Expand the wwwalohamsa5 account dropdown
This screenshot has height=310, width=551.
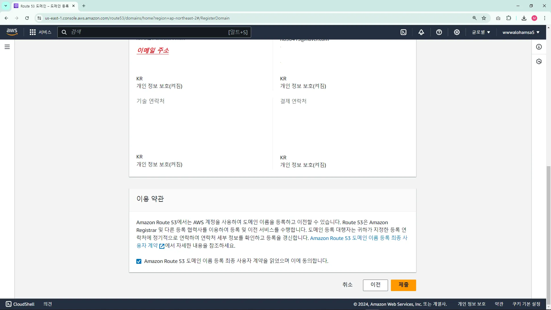tap(521, 32)
